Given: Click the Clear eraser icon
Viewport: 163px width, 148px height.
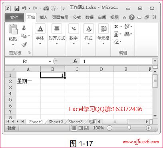Looking at the screenshot, I should [116, 42].
